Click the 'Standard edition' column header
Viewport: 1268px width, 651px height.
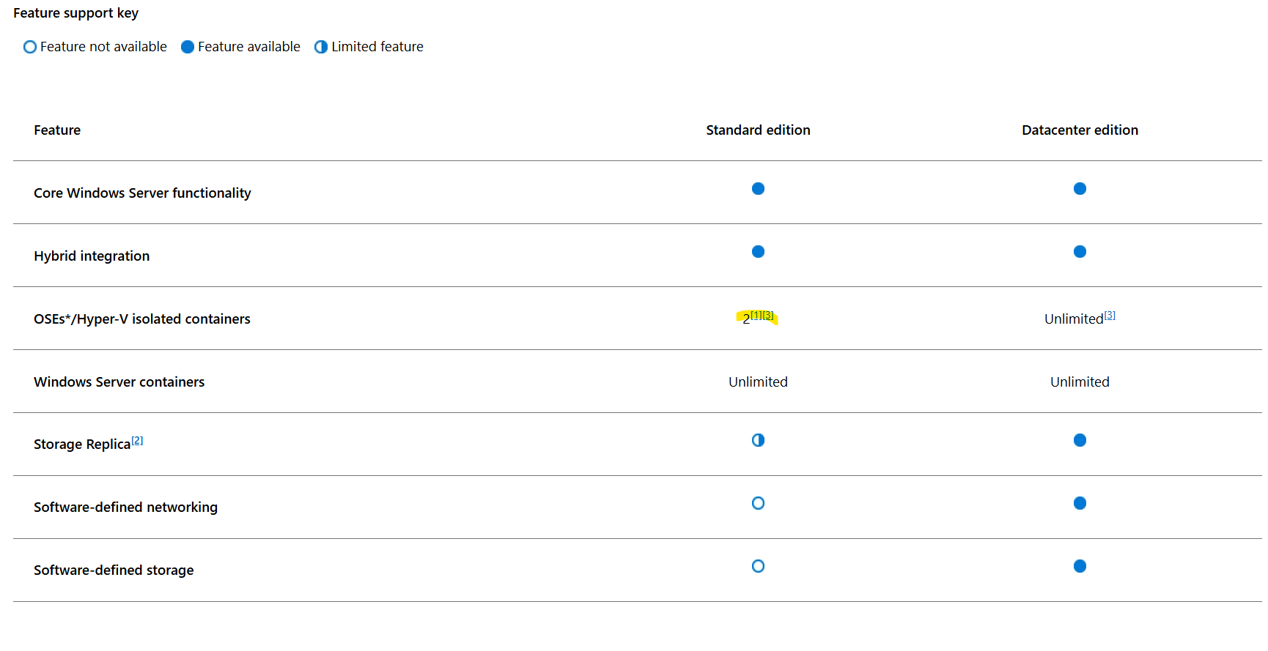(758, 130)
